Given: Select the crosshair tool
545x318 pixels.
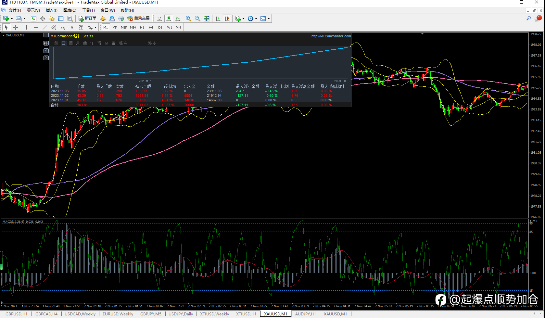Looking at the screenshot, I should pyautogui.click(x=15, y=27).
